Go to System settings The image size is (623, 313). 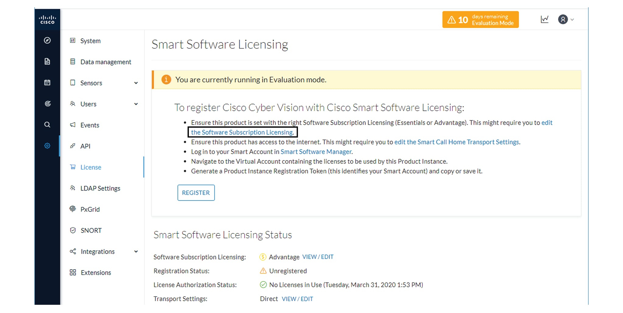pos(90,41)
